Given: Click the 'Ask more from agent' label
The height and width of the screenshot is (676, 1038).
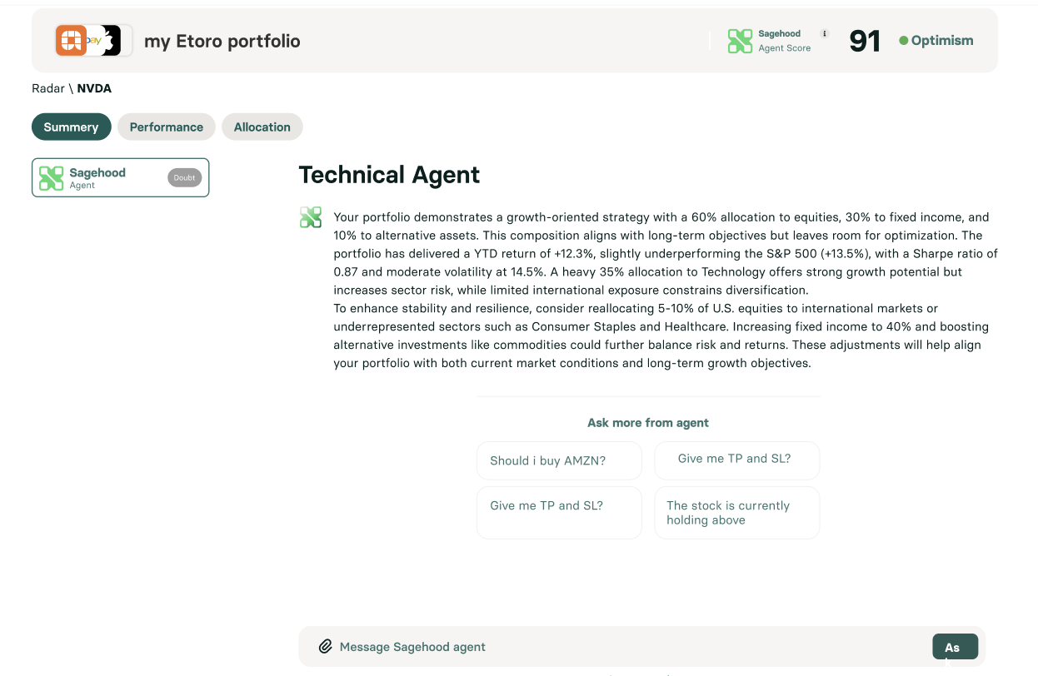Looking at the screenshot, I should point(648,423).
